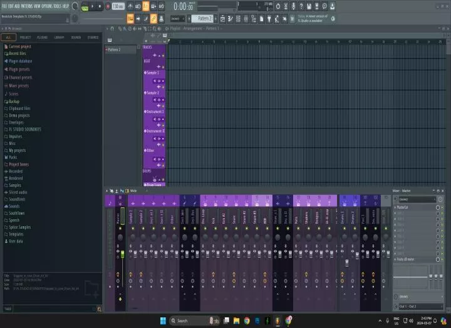
Task: Toggle the orange link multilink-controllers icon
Action: pos(153,19)
